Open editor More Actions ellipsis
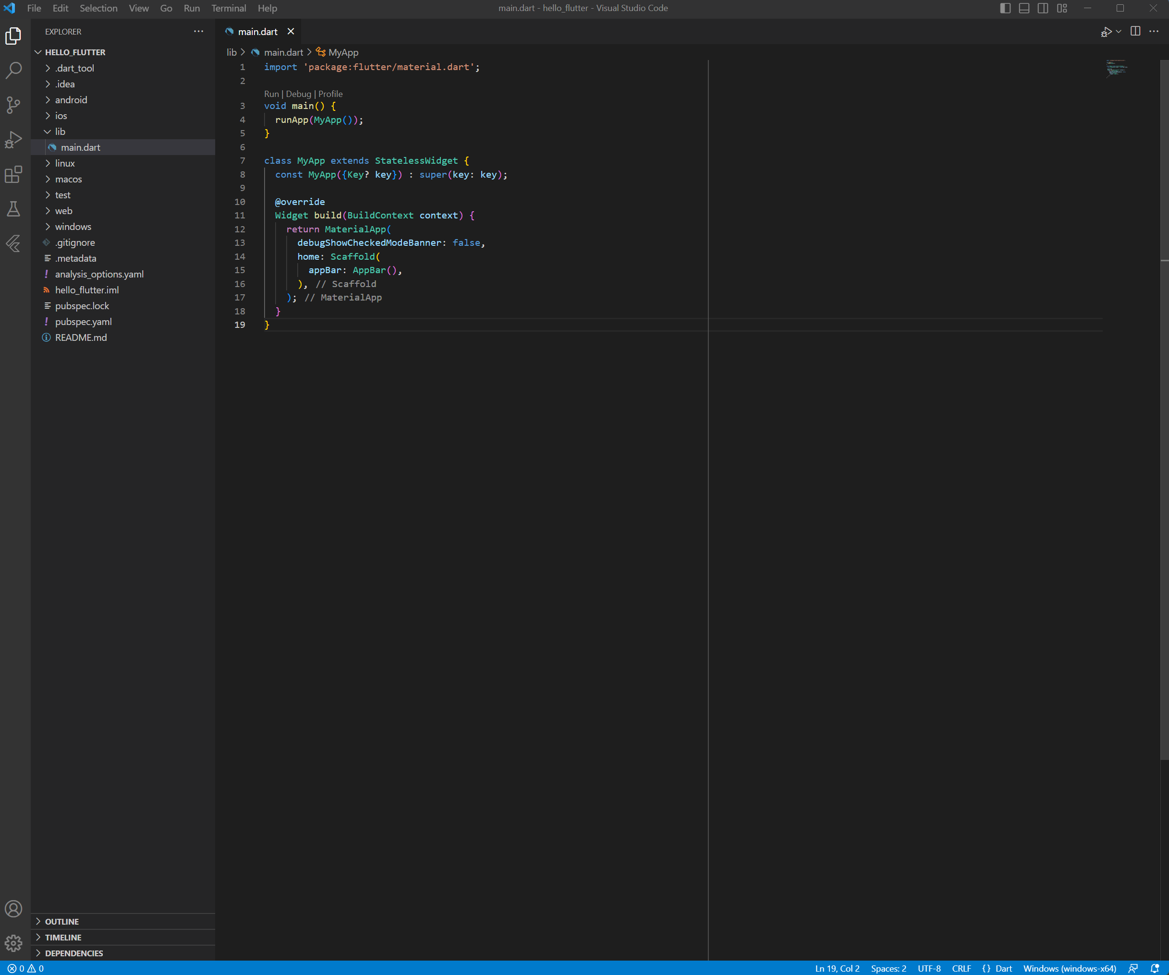 (1154, 31)
